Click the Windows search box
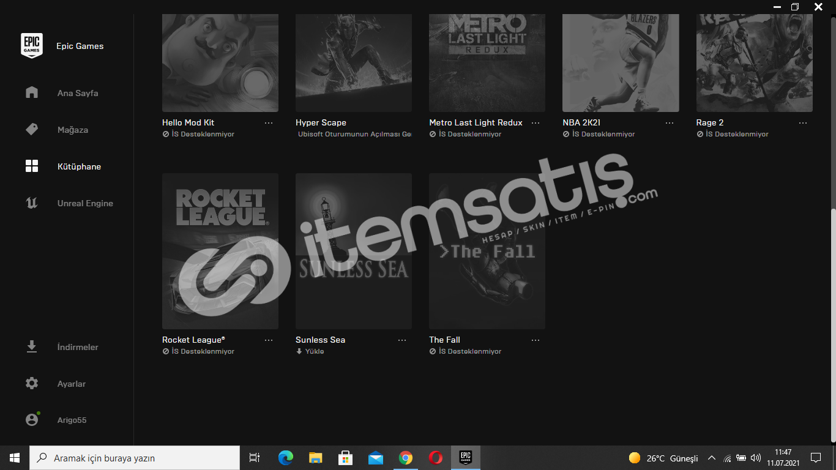 tap(135, 458)
